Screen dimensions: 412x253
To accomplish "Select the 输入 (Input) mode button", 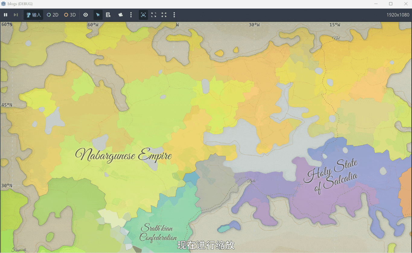I will pyautogui.click(x=34, y=15).
